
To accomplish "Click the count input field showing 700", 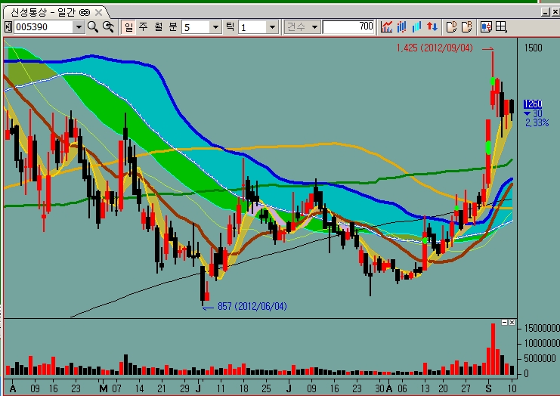I will click(x=348, y=26).
